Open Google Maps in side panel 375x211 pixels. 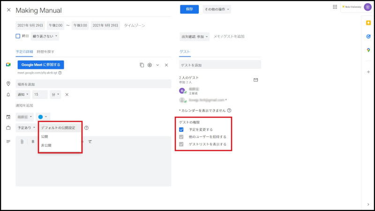pos(368,50)
